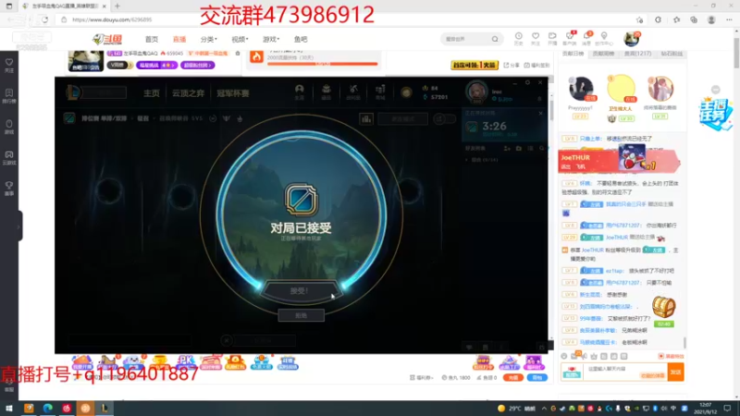Click the orange 充值 recharge button
The width and height of the screenshot is (740, 416).
[513, 378]
